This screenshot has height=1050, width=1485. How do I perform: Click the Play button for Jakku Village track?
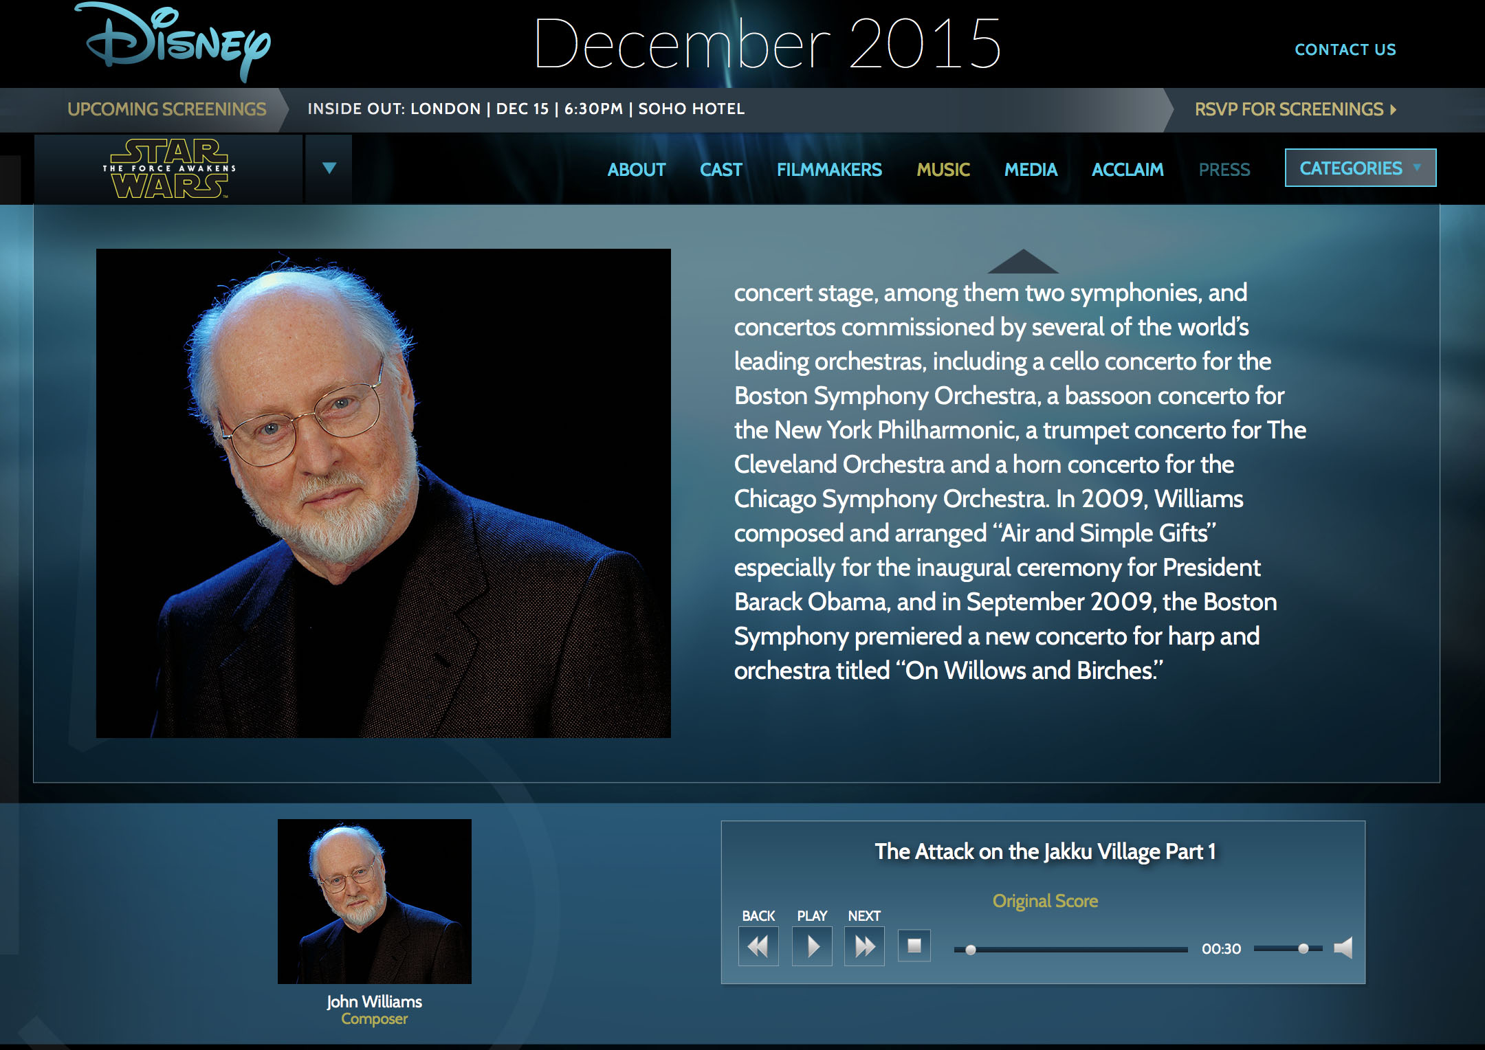point(813,943)
